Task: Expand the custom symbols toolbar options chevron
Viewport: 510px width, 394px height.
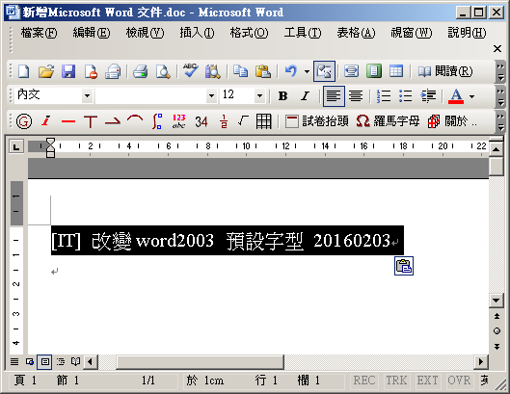Action: pyautogui.click(x=500, y=121)
